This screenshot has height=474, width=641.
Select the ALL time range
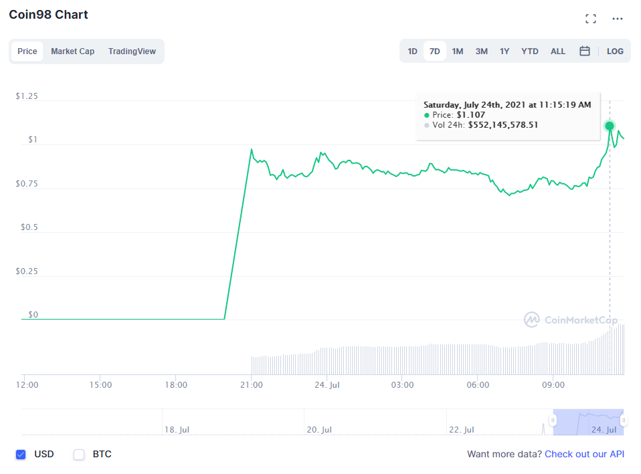[x=558, y=51]
